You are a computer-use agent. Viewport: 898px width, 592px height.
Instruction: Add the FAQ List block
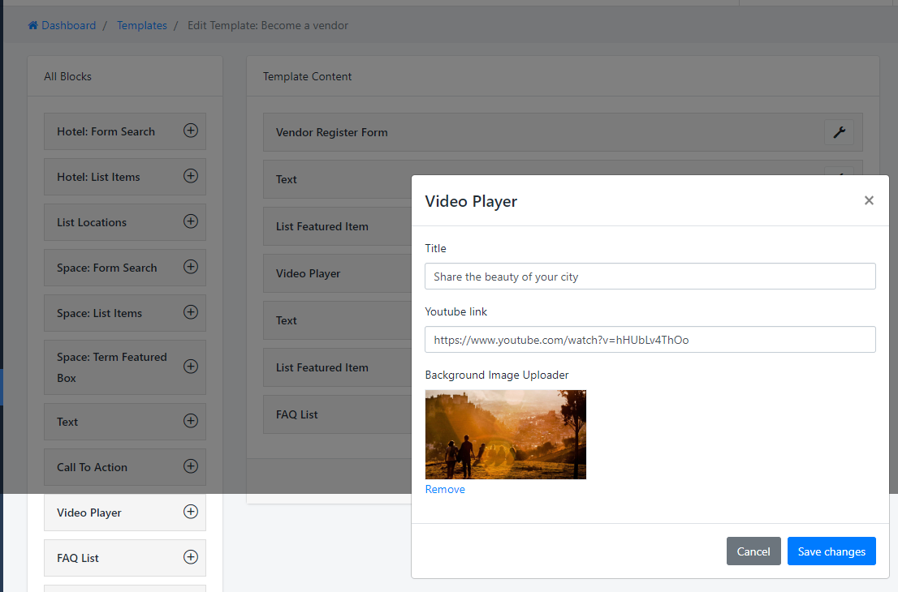pos(191,557)
